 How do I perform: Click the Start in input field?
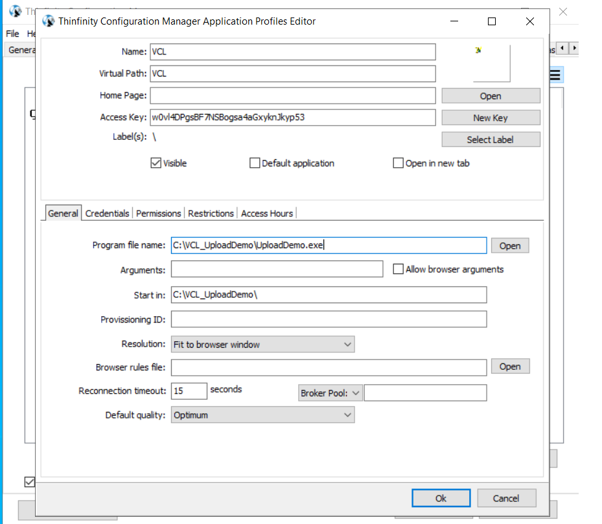click(329, 295)
